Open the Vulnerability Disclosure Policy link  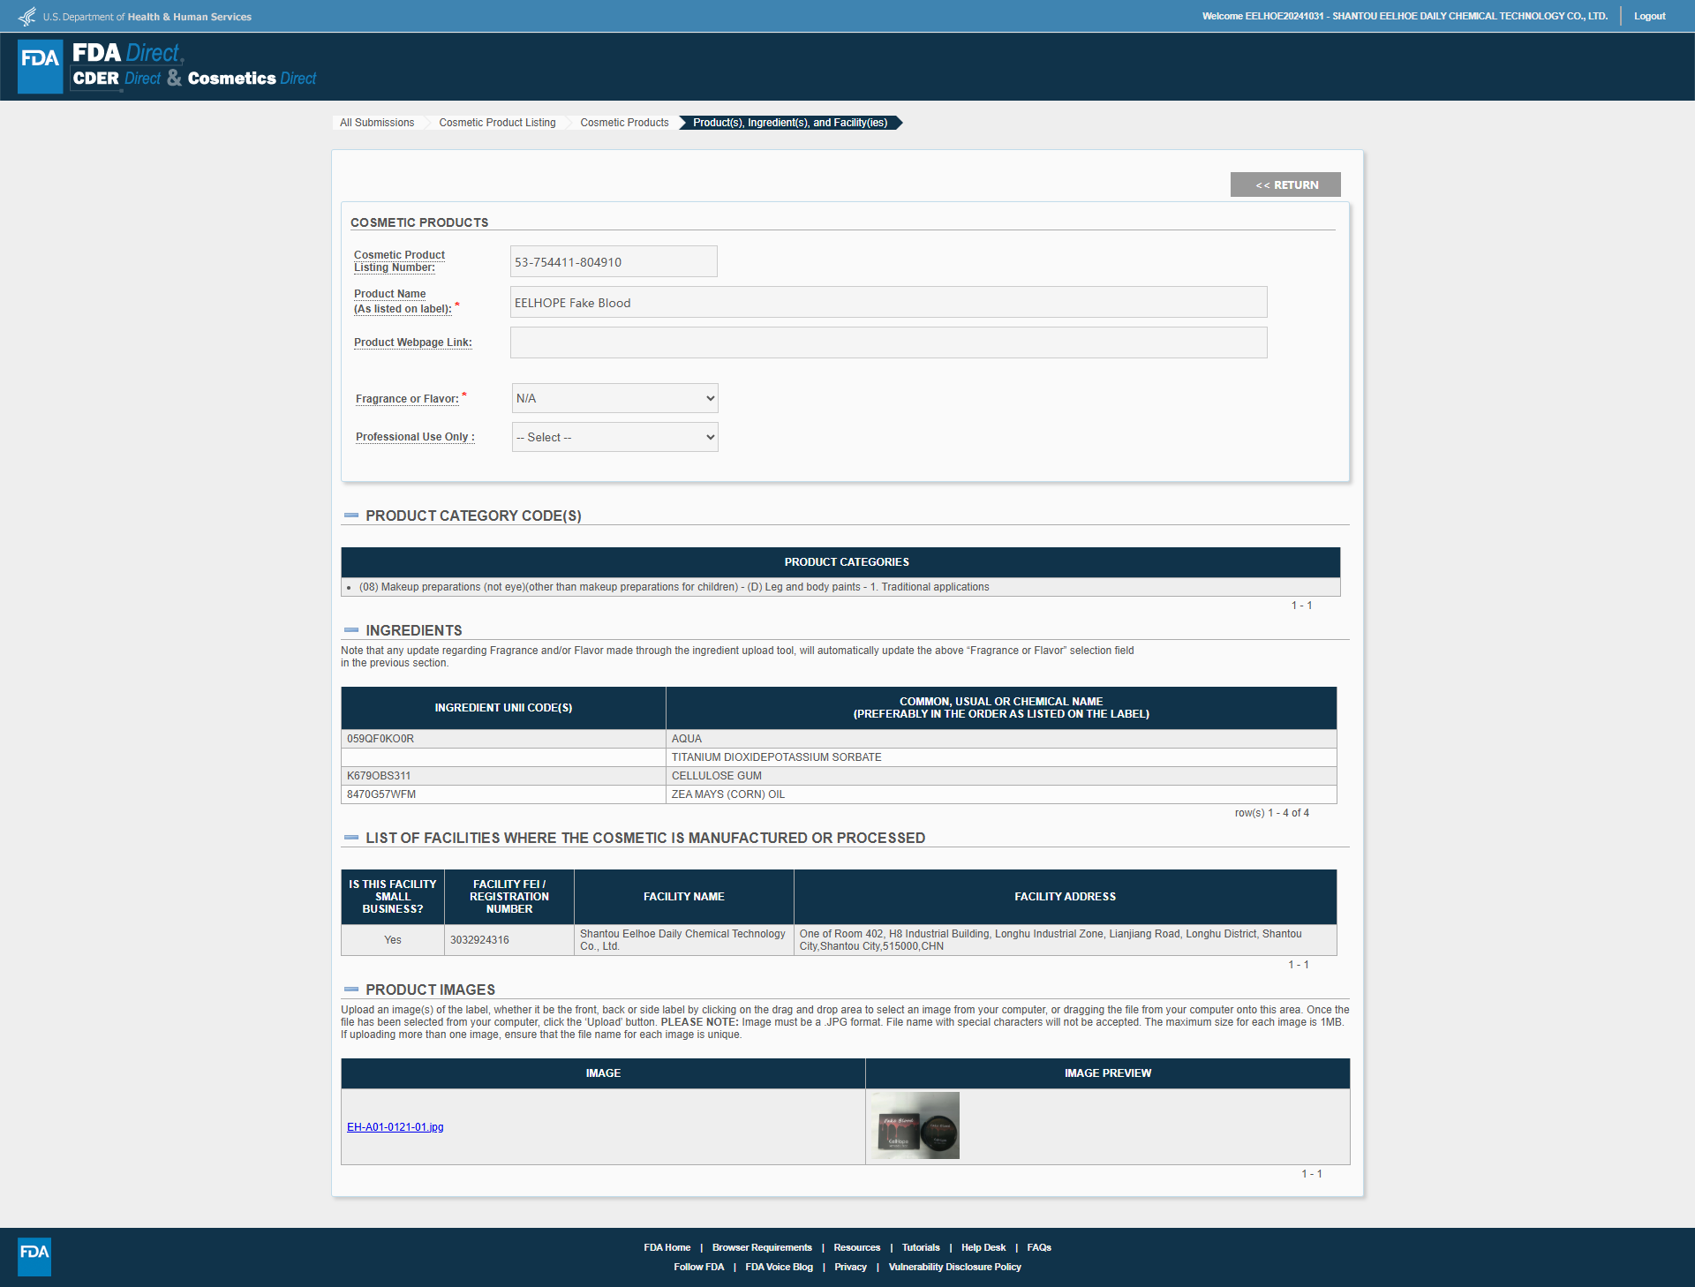coord(955,1267)
